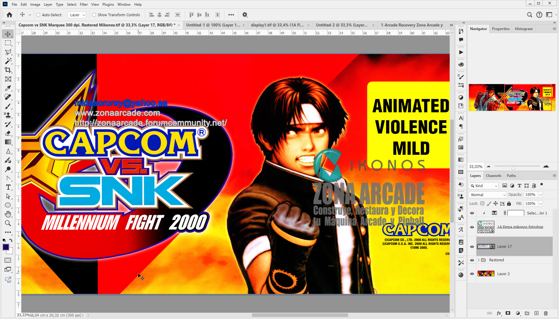Screen dimensions: 559x319
Task: Hide Layer 2 visibility eye
Action: [x=472, y=274]
